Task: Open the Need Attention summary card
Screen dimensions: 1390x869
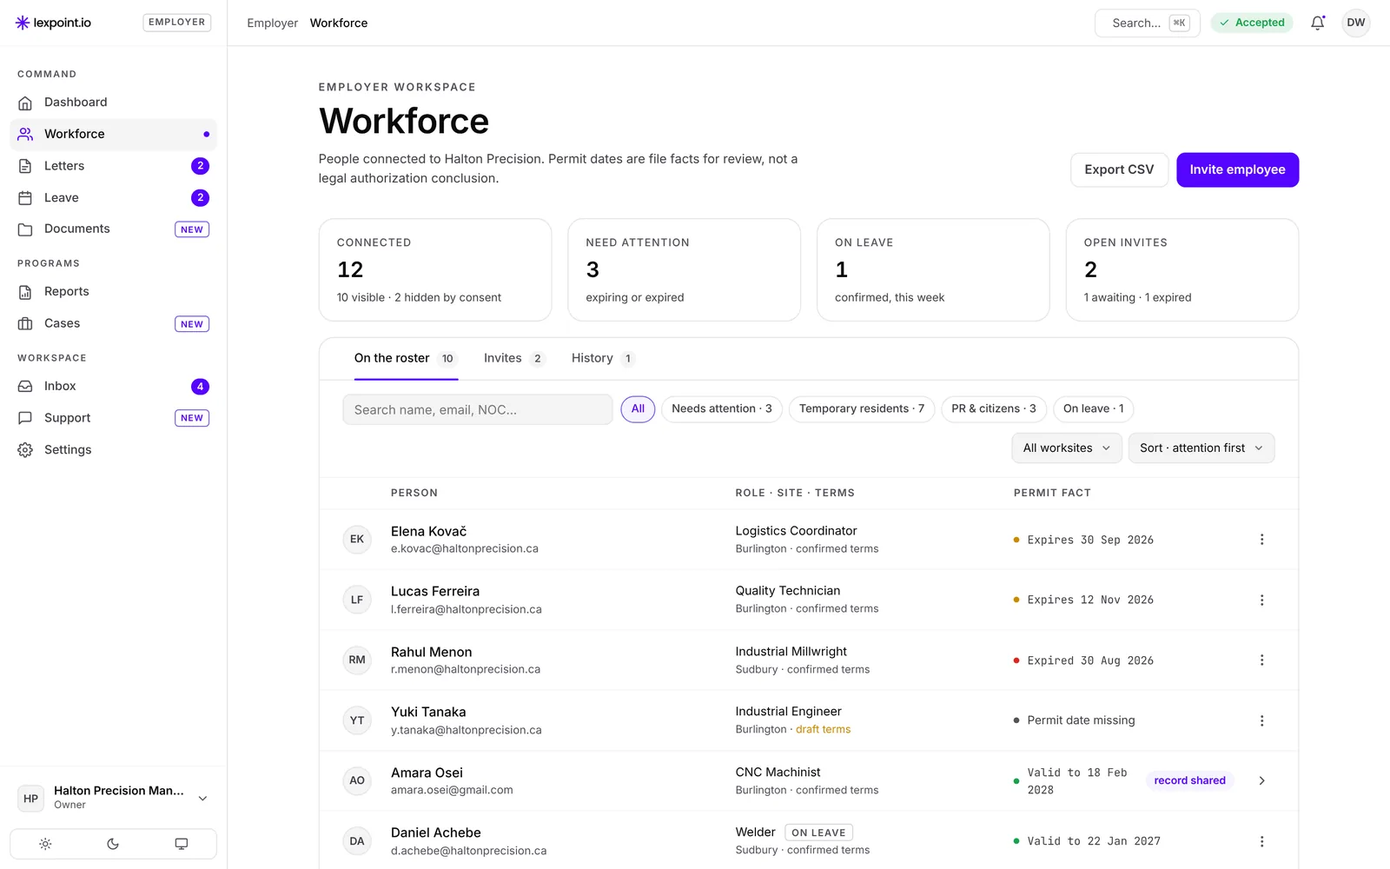Action: click(x=684, y=270)
